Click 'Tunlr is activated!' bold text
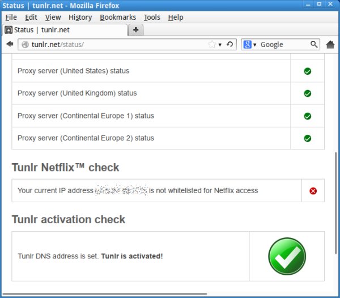 click(132, 256)
